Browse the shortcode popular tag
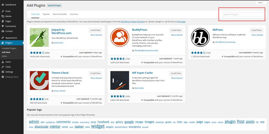Screen dimensions: 269x134 [41, 127]
